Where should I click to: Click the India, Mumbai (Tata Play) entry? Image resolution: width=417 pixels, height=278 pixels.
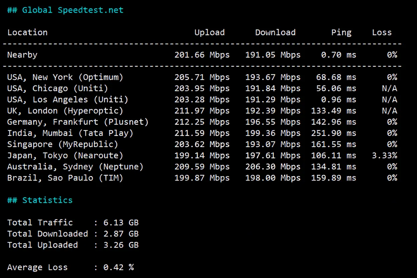69,133
